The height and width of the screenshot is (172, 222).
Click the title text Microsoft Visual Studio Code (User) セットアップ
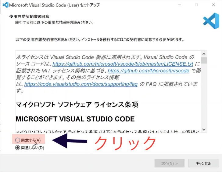click(x=54, y=5)
